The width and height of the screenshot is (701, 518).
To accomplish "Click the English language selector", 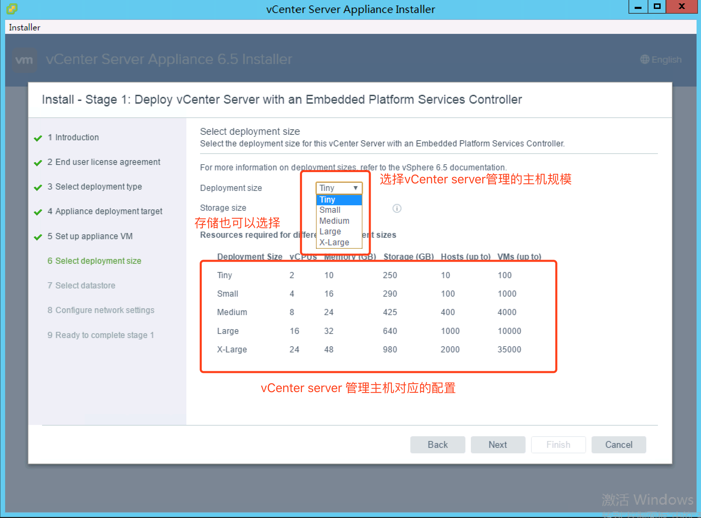I will coord(661,60).
